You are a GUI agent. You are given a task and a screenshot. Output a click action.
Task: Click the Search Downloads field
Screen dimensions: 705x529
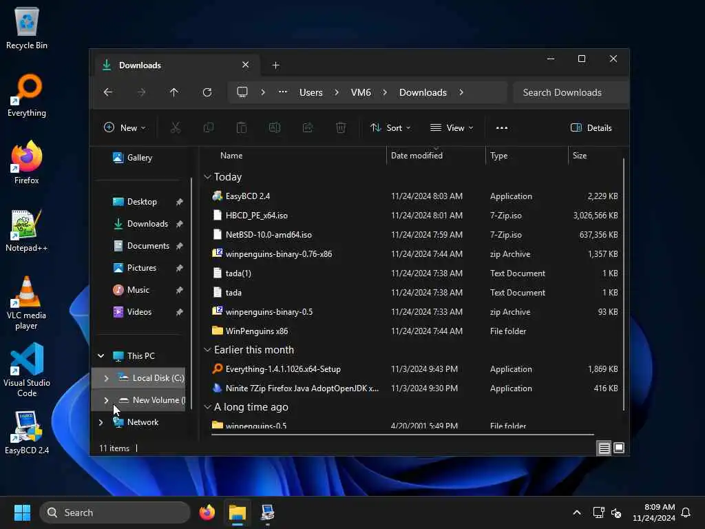(570, 92)
